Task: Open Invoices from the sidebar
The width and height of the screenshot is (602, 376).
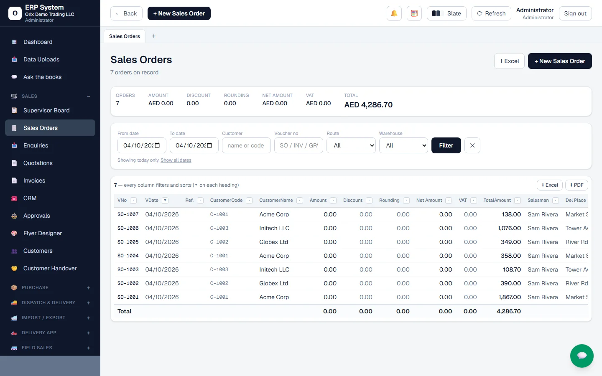Action: 50,180
